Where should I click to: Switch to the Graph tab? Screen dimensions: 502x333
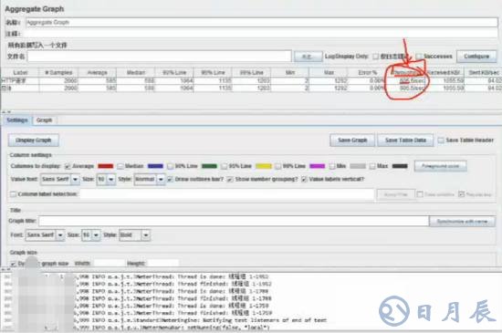[x=44, y=120]
